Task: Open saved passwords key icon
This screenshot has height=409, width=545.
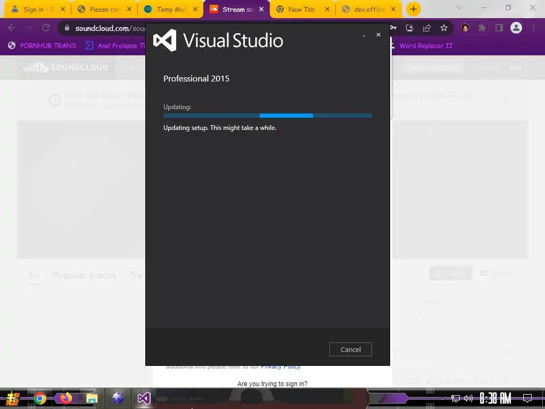Action: [393, 28]
